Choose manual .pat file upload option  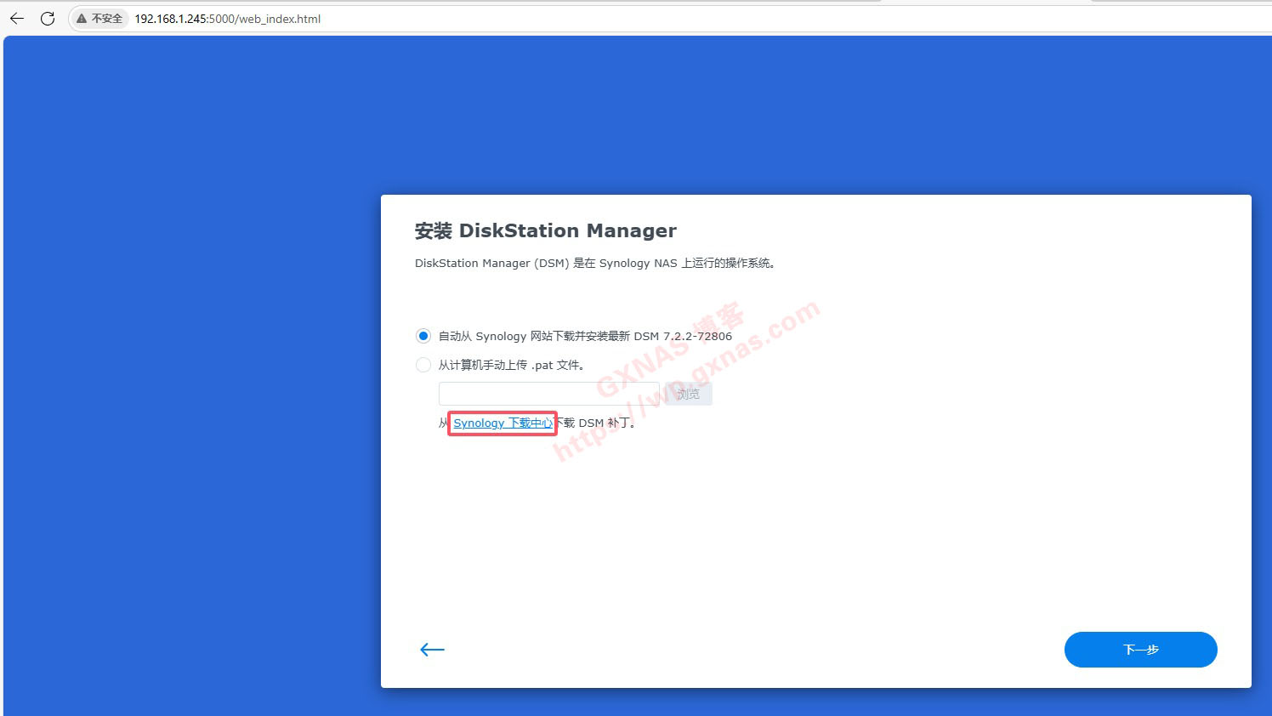pyautogui.click(x=423, y=365)
